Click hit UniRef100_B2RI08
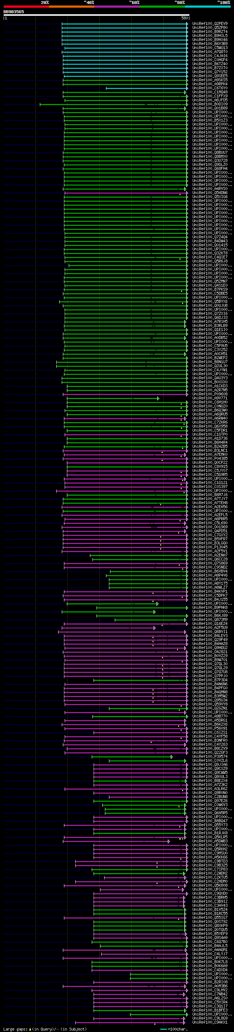This screenshot has height=1032, width=234. pos(210,982)
